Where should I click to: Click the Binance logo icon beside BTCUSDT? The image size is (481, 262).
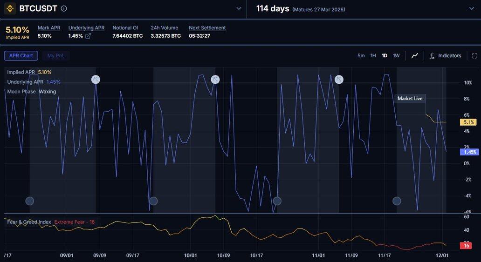pos(10,8)
